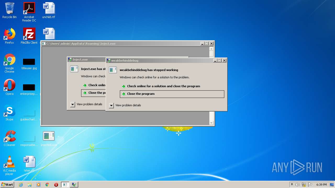Open network status tray icon
335x188 pixels.
click(304, 185)
